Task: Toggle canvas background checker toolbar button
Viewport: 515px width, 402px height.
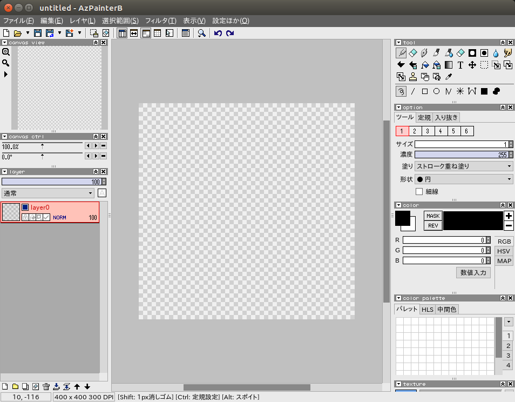Action: click(x=146, y=33)
